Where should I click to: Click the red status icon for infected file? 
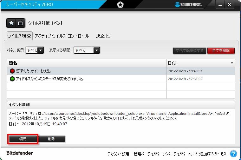coord(12,71)
